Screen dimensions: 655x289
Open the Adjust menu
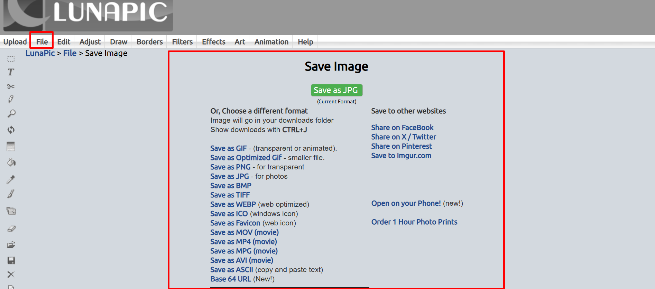[x=90, y=42]
